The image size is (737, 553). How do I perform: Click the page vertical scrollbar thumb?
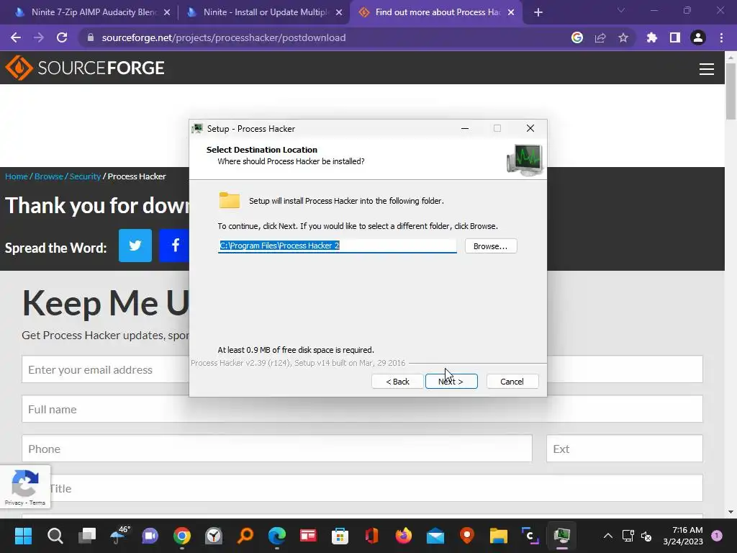(731, 91)
